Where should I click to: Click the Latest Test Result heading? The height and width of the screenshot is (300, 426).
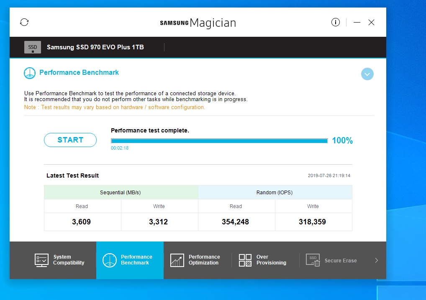[x=72, y=175]
